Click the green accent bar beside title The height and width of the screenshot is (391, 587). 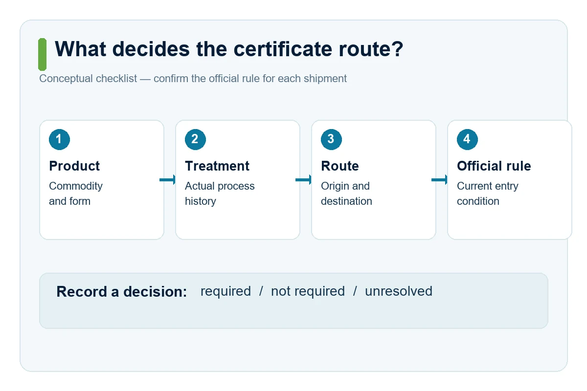(43, 54)
